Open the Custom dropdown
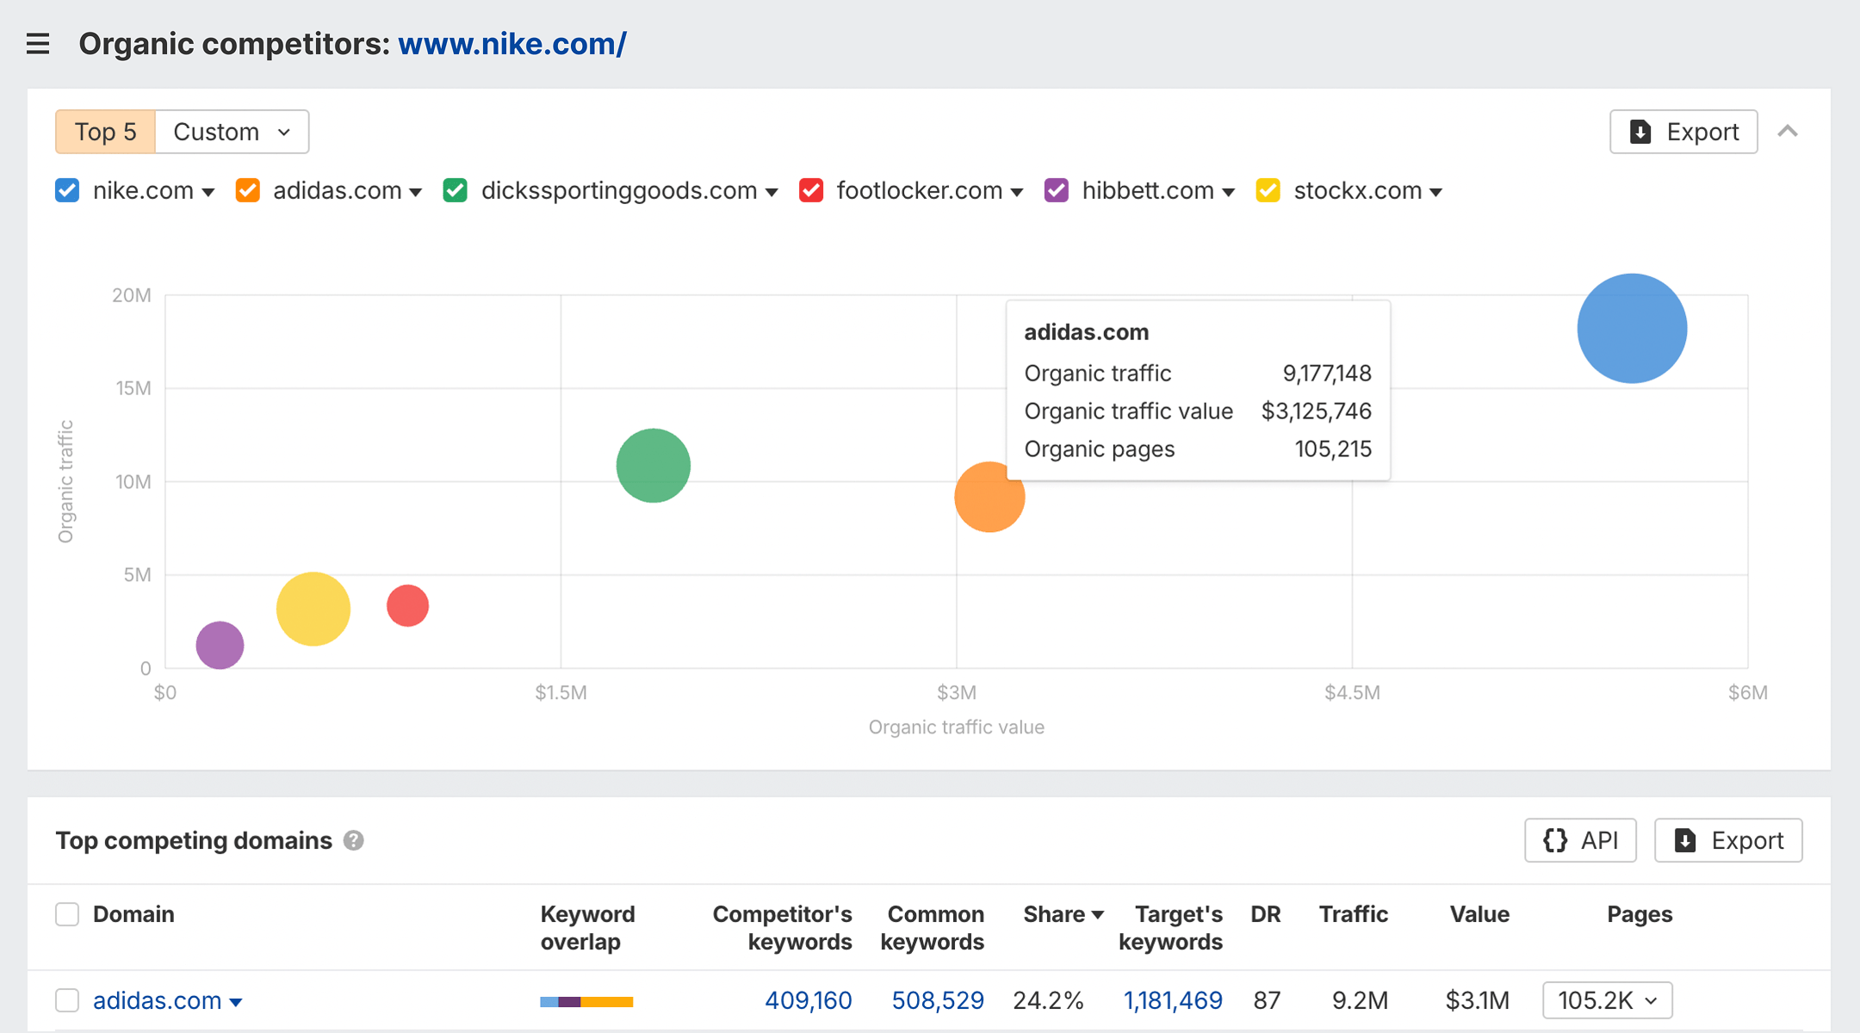 [x=232, y=132]
